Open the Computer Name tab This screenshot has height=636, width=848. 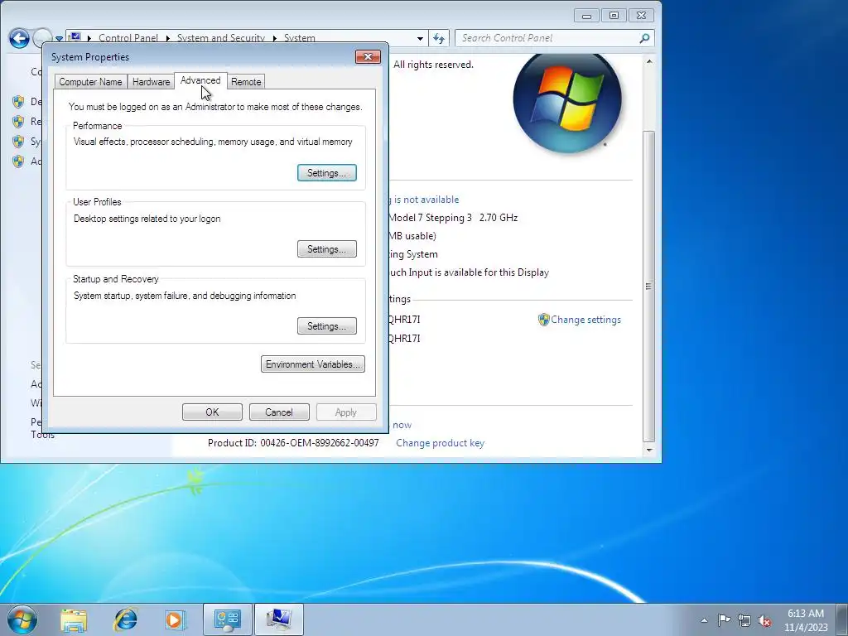click(90, 82)
